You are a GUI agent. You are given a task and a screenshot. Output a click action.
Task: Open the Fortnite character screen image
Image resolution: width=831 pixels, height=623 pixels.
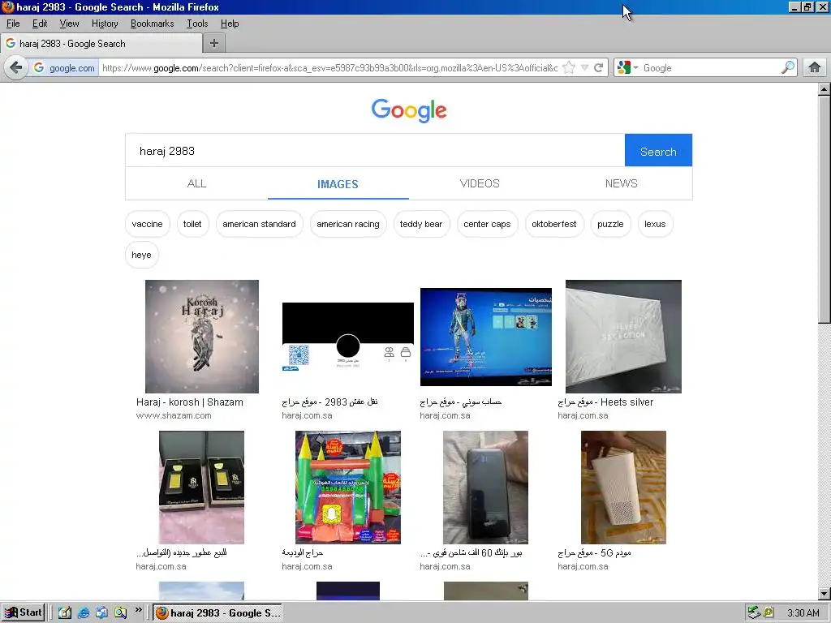point(485,337)
